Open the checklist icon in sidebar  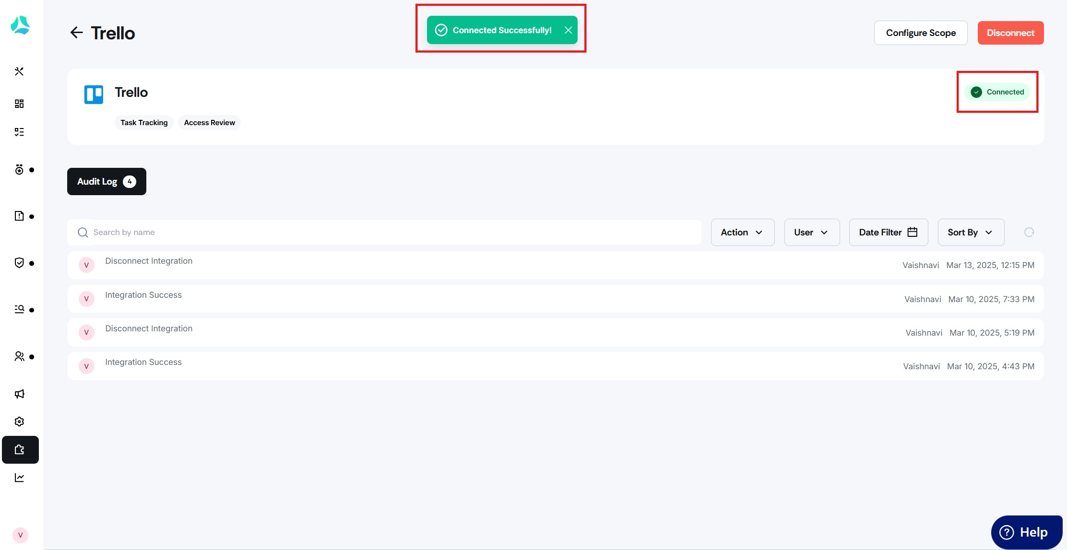point(19,132)
